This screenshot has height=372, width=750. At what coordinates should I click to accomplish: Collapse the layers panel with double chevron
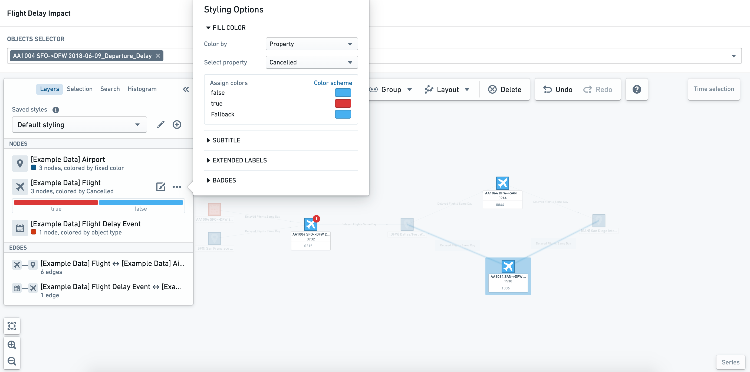tap(186, 89)
